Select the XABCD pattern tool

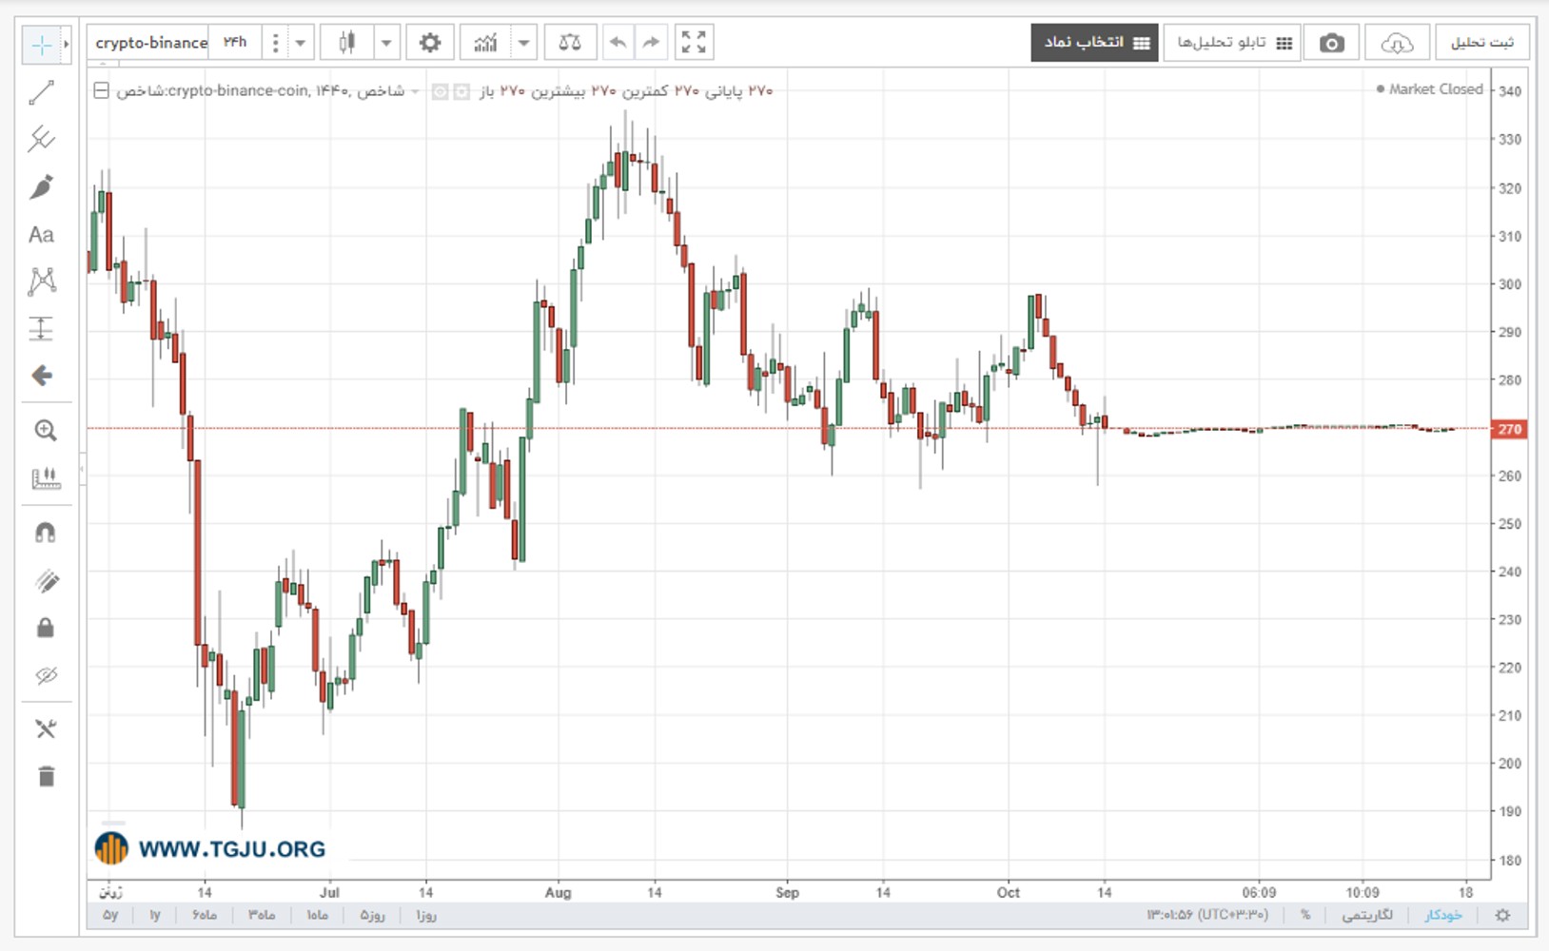pos(42,281)
